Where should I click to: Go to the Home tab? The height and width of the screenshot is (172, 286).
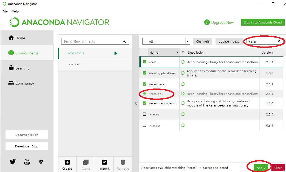click(x=27, y=38)
